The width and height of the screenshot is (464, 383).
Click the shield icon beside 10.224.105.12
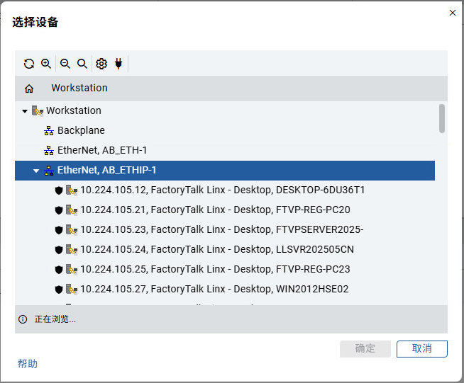pos(59,190)
